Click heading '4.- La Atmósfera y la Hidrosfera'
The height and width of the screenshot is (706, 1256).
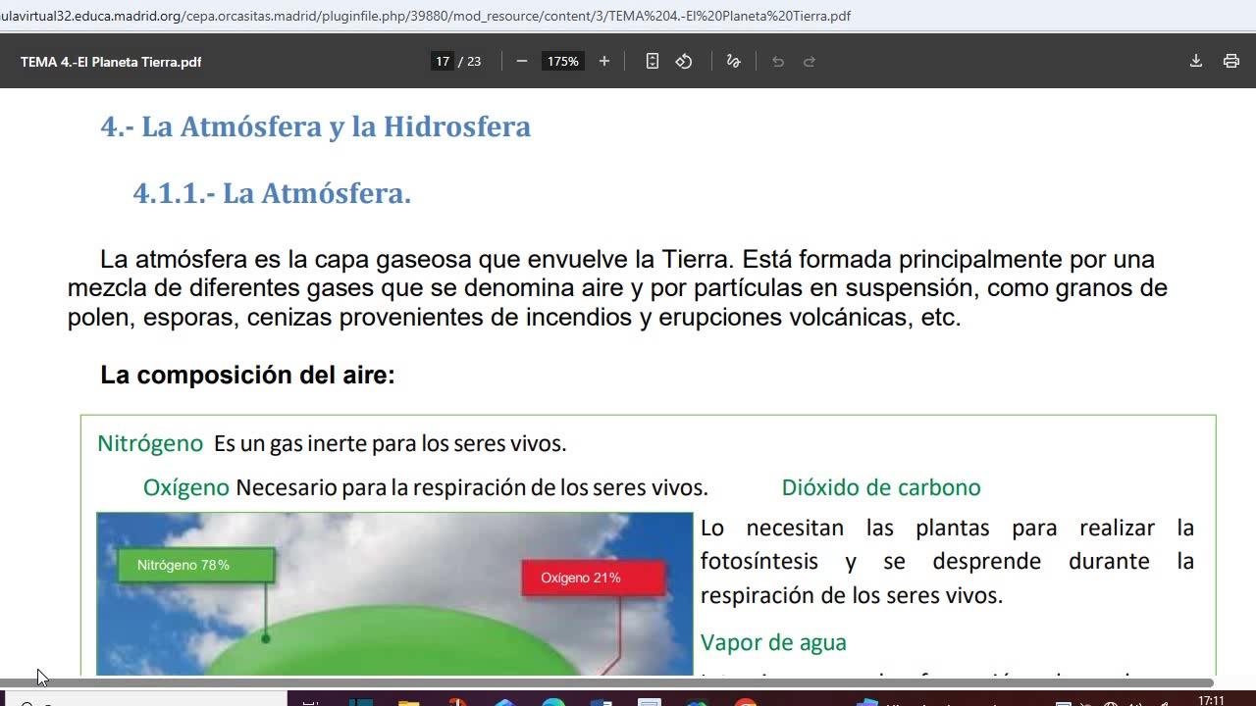pos(315,126)
